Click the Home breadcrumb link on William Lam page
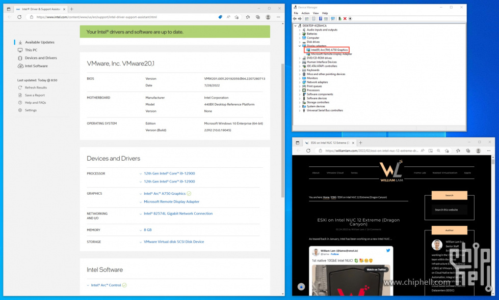This screenshot has width=499, height=300. click(326, 197)
